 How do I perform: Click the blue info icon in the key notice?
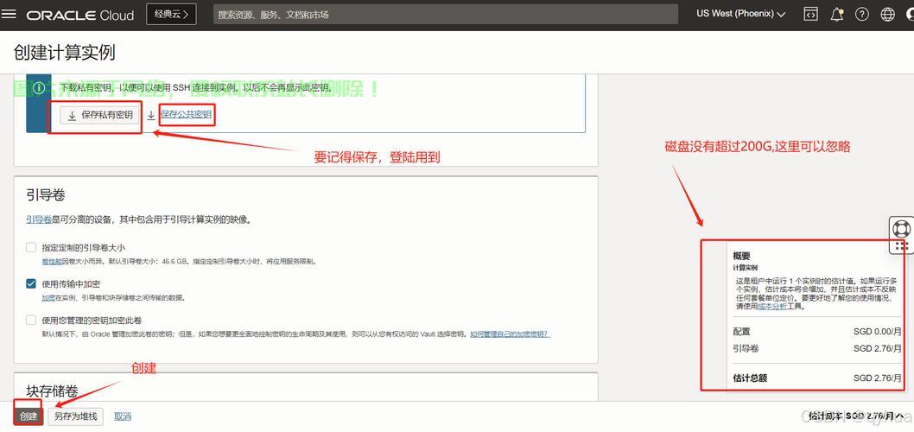[x=39, y=88]
